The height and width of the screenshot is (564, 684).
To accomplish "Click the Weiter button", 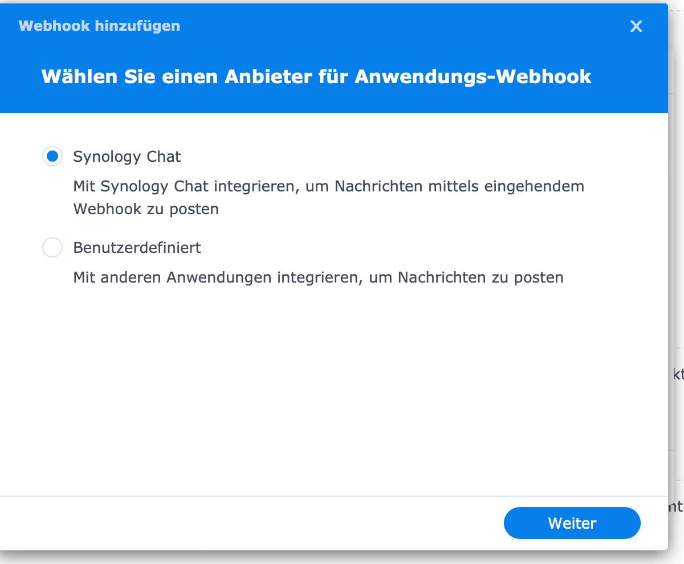I will tap(572, 523).
